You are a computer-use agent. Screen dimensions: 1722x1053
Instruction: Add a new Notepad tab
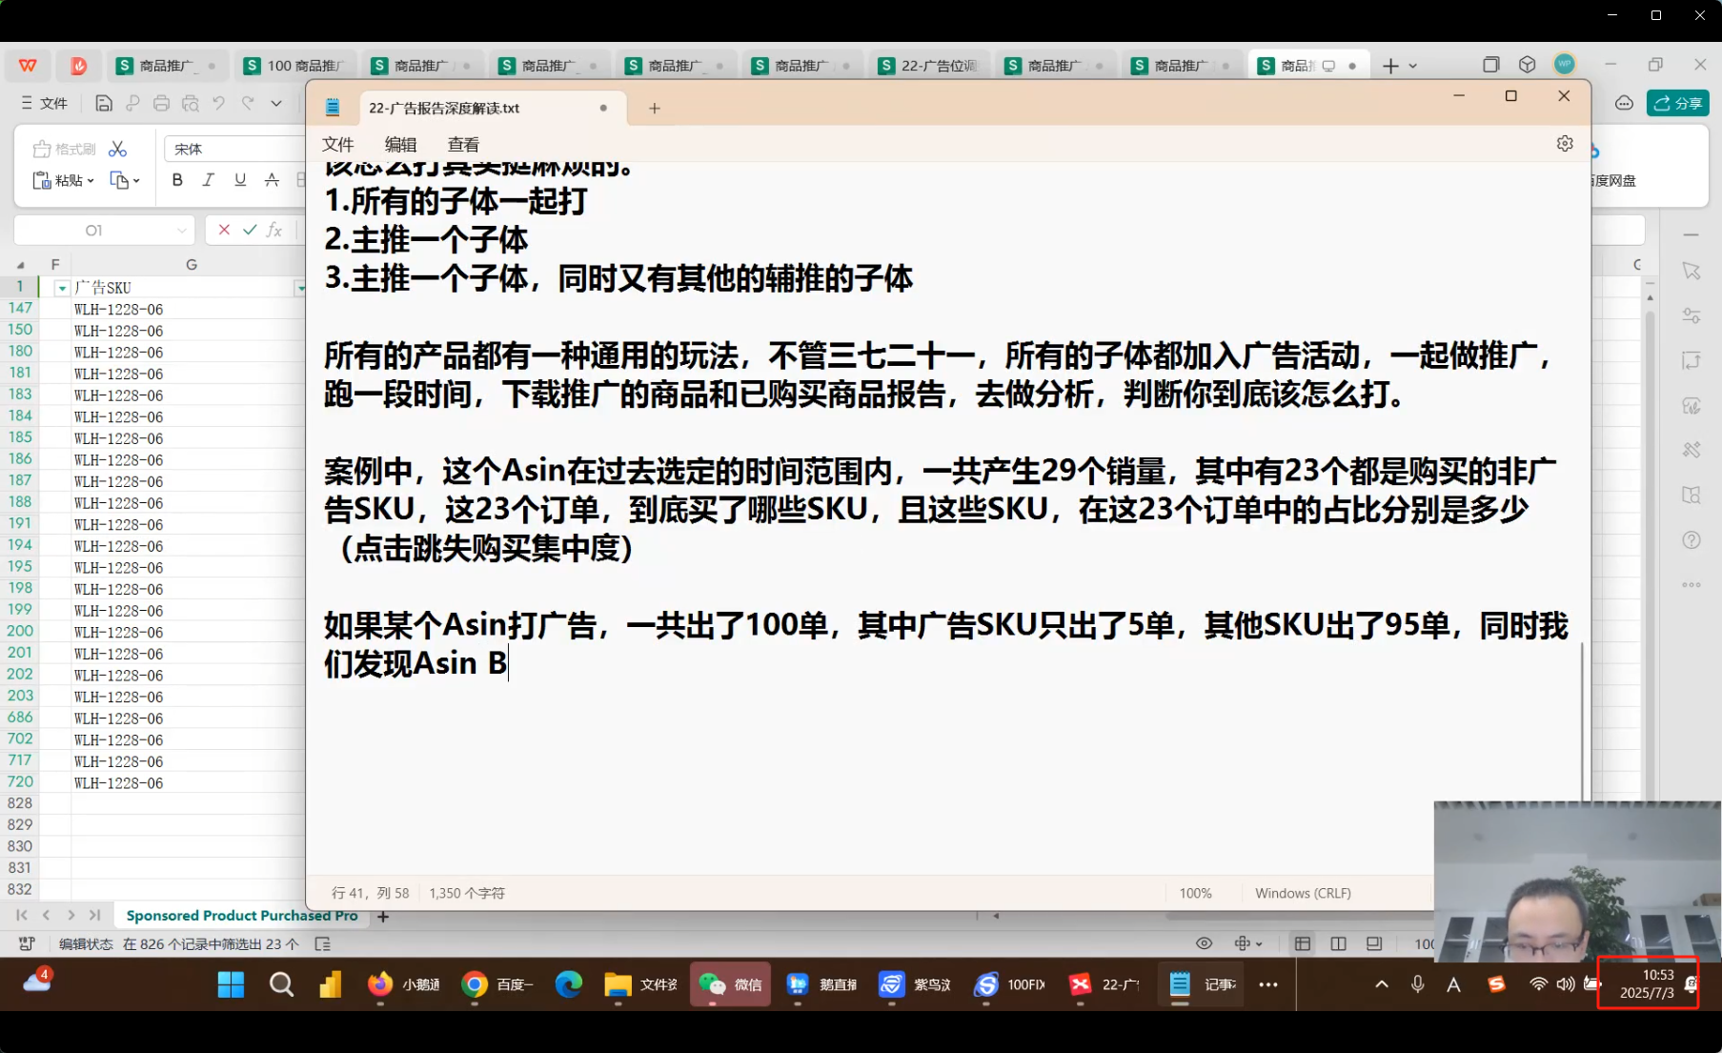tap(655, 108)
